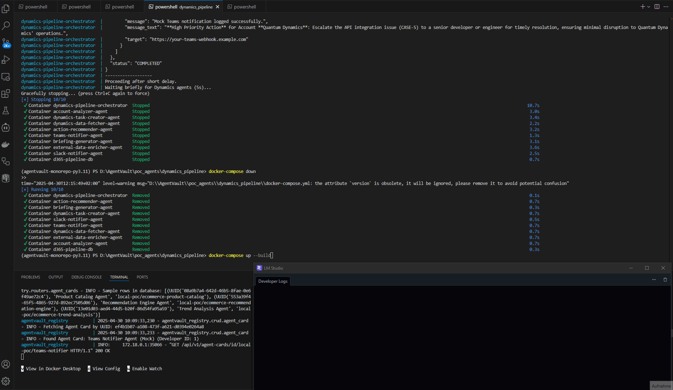Image resolution: width=673 pixels, height=390 pixels.
Task: Click the docker-compose up --build command
Action: click(240, 255)
